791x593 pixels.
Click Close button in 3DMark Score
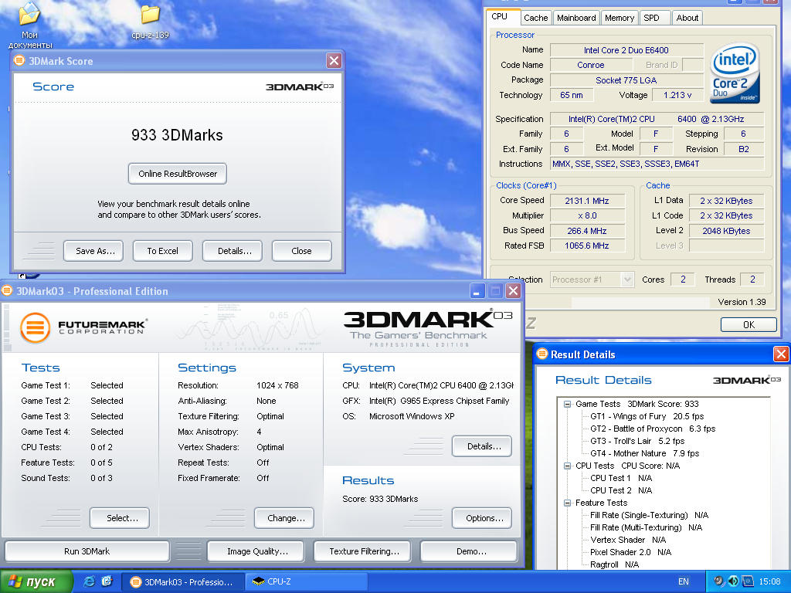[302, 251]
